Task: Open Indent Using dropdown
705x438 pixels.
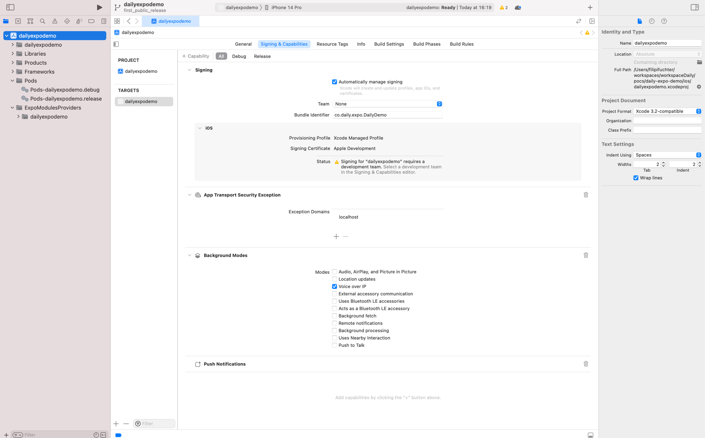Action: (x=667, y=155)
